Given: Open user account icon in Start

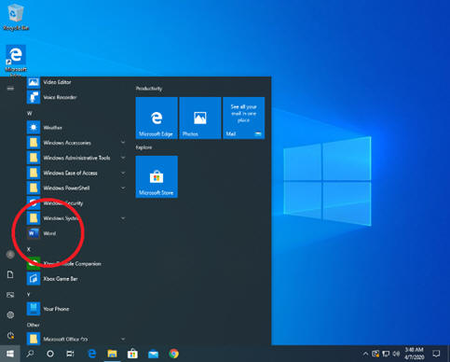Looking at the screenshot, I should click(x=10, y=255).
